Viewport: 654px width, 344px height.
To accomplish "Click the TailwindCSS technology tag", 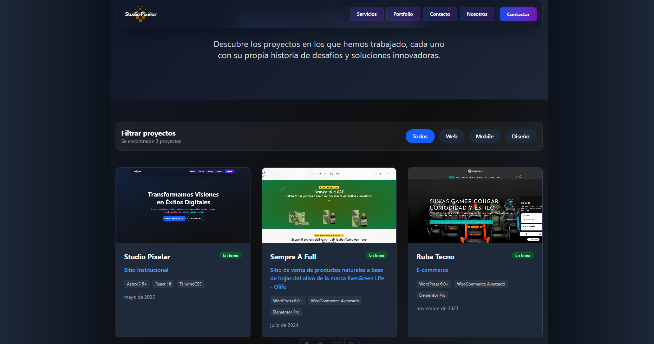I will click(x=190, y=284).
